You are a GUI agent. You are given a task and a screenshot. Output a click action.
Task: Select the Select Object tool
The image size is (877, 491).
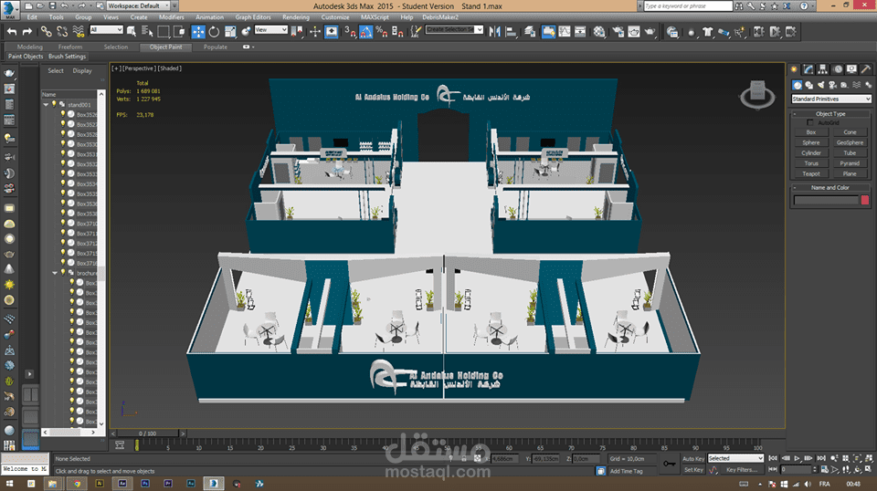132,32
